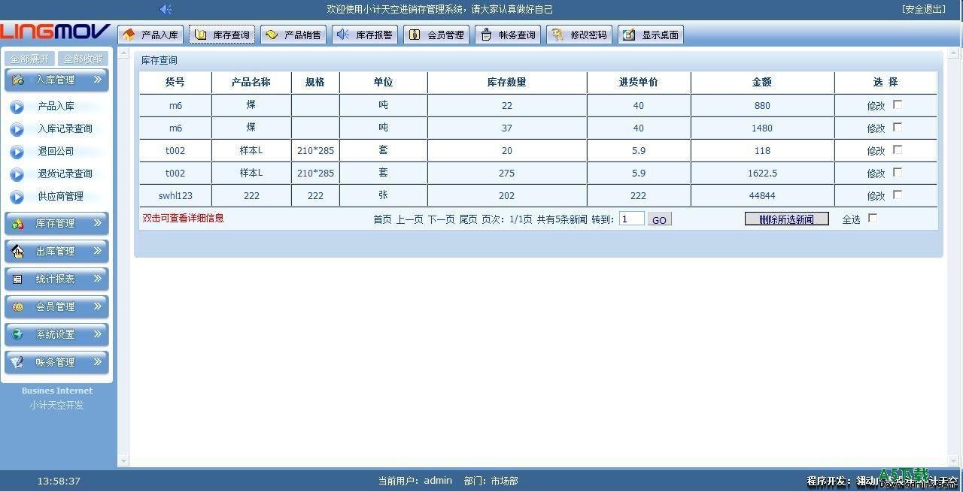Click left scroll-up arrow next to sidebar
The height and width of the screenshot is (492, 963).
point(124,54)
